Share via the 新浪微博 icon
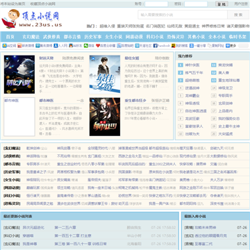The image size is (250, 250). (x=19, y=46)
